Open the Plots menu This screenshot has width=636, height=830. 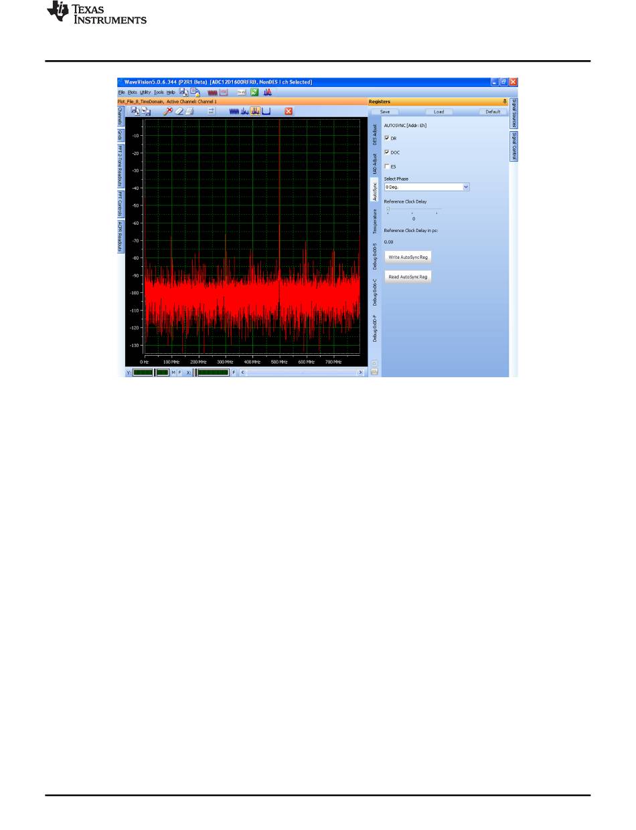(x=132, y=92)
